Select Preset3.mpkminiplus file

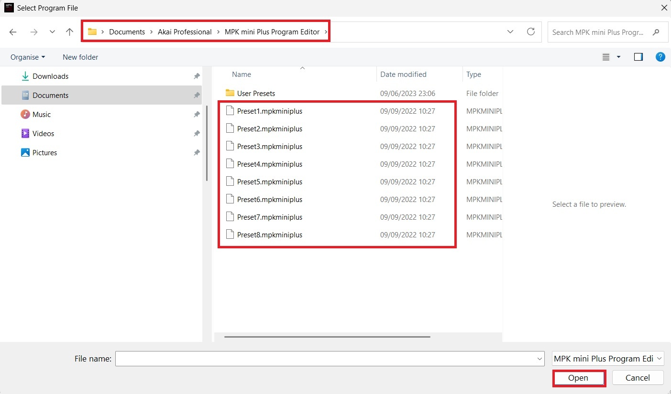click(270, 146)
